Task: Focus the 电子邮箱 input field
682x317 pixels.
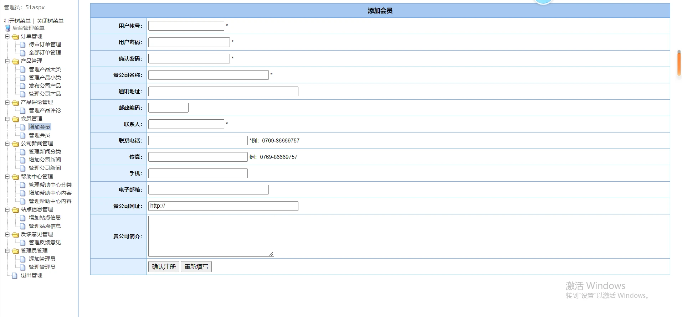Action: tap(209, 190)
